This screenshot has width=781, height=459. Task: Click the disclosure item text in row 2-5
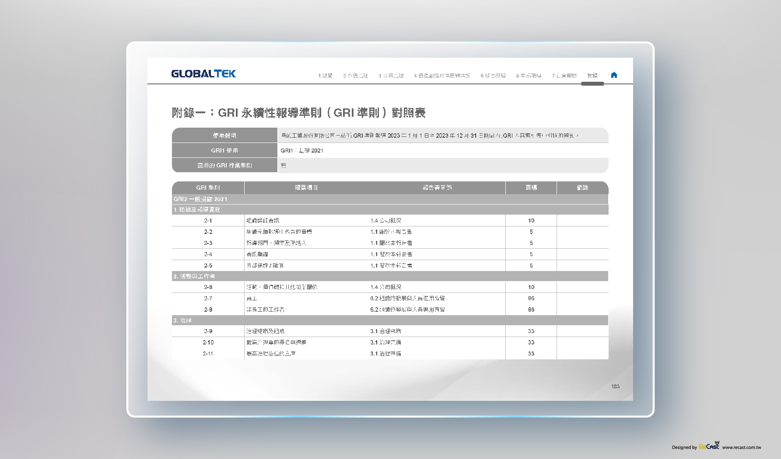(x=265, y=266)
